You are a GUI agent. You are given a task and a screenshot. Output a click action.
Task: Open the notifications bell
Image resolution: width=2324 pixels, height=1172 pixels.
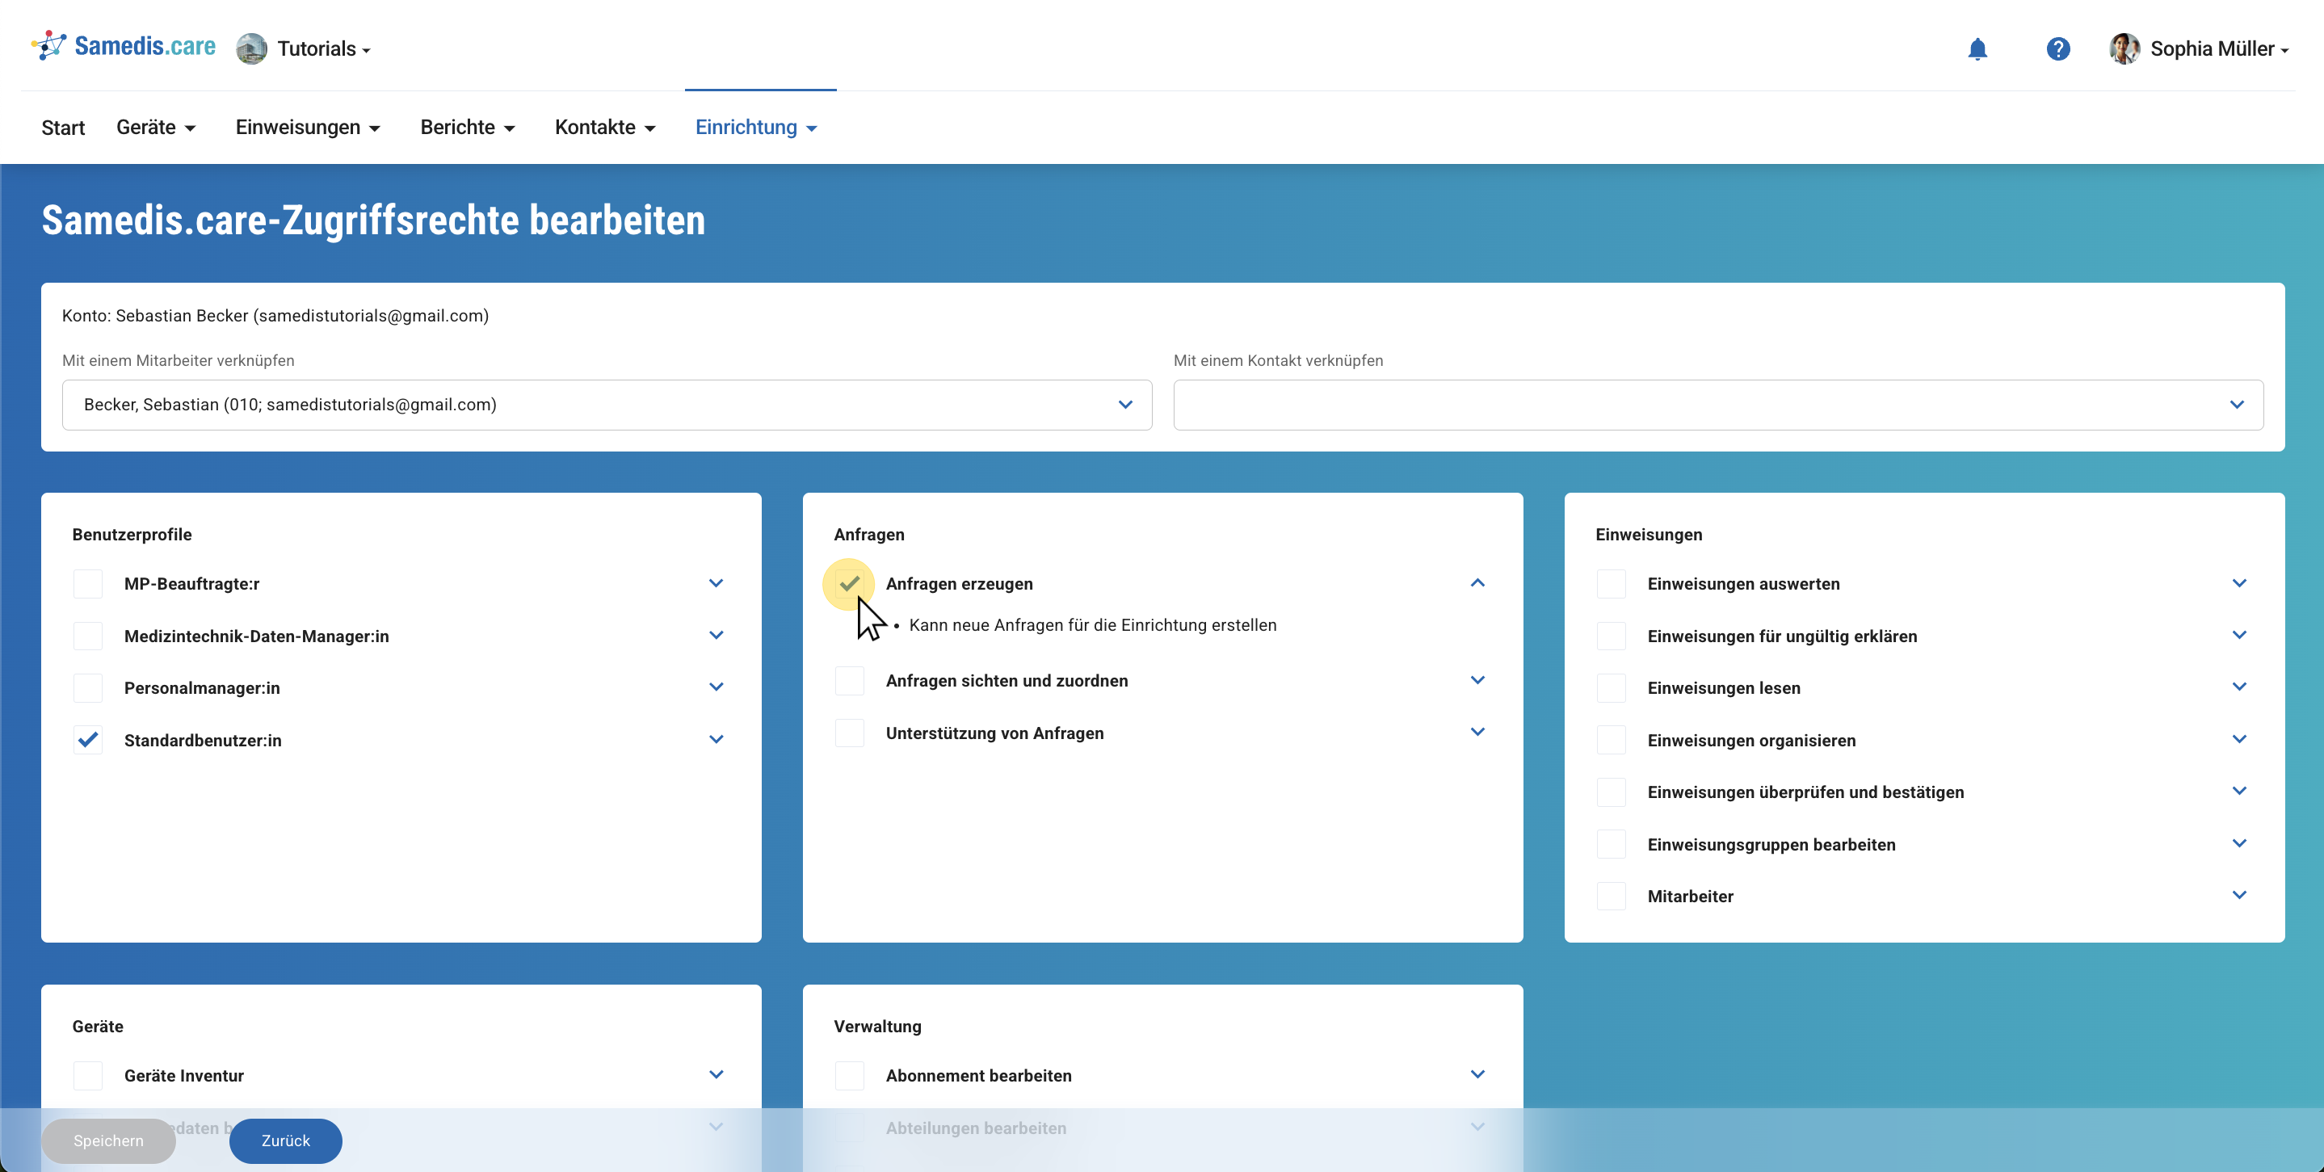[1977, 48]
